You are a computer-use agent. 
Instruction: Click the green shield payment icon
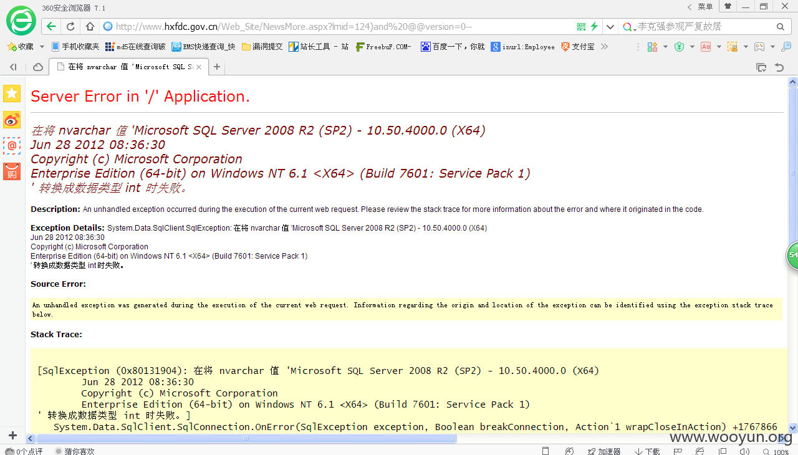pos(680,47)
